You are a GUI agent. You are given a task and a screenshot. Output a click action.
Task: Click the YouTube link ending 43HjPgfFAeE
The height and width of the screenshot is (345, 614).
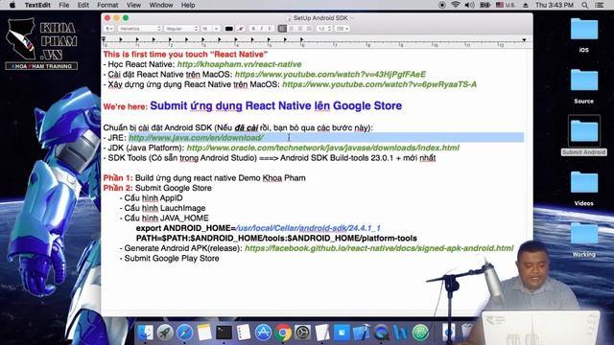pyautogui.click(x=330, y=75)
